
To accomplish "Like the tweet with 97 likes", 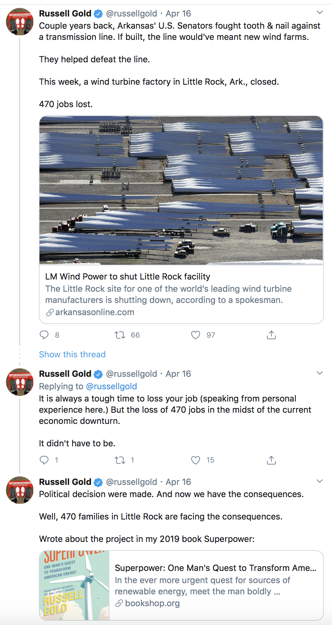I will pos(196,335).
